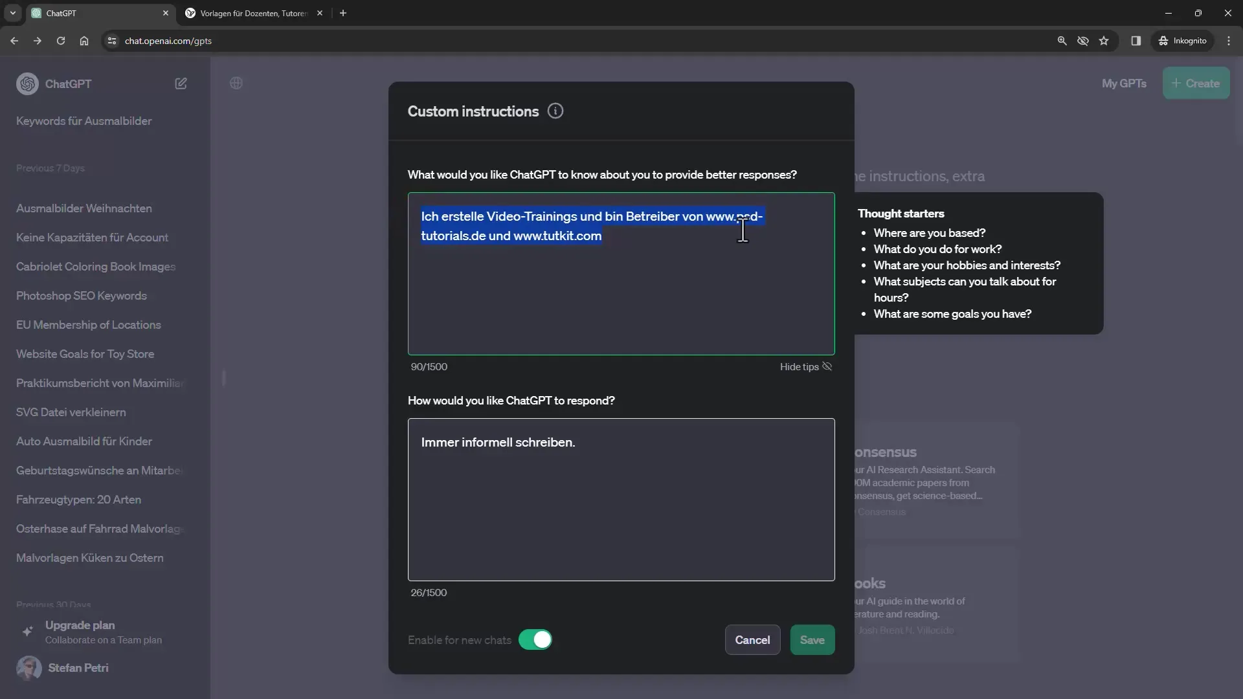This screenshot has height=699, width=1243.
Task: Open chat Keine Kapazitäten für Account
Action: point(92,238)
